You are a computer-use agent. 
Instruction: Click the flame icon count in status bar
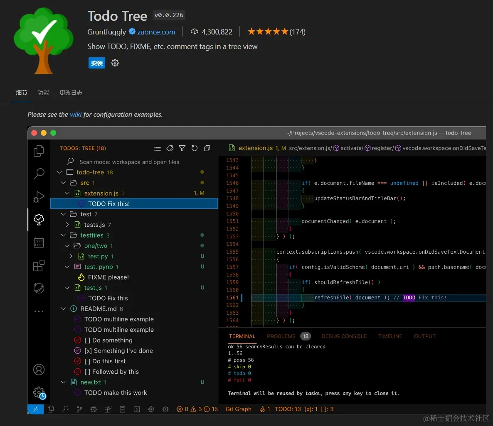coord(265,409)
